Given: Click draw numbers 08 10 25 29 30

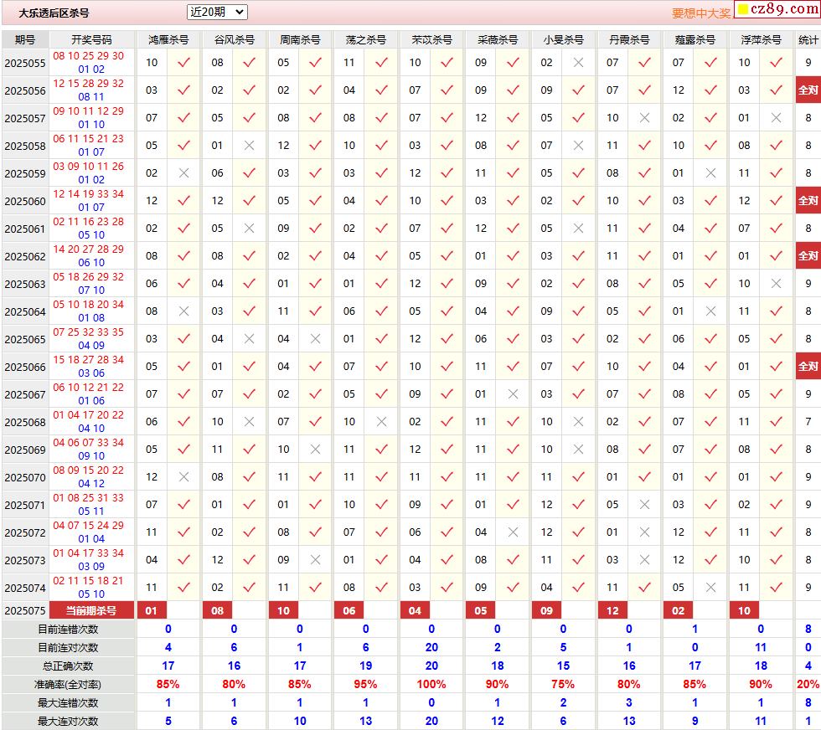Looking at the screenshot, I should coord(89,56).
